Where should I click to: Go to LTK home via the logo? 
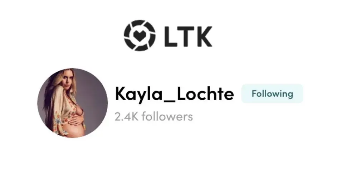pyautogui.click(x=168, y=35)
